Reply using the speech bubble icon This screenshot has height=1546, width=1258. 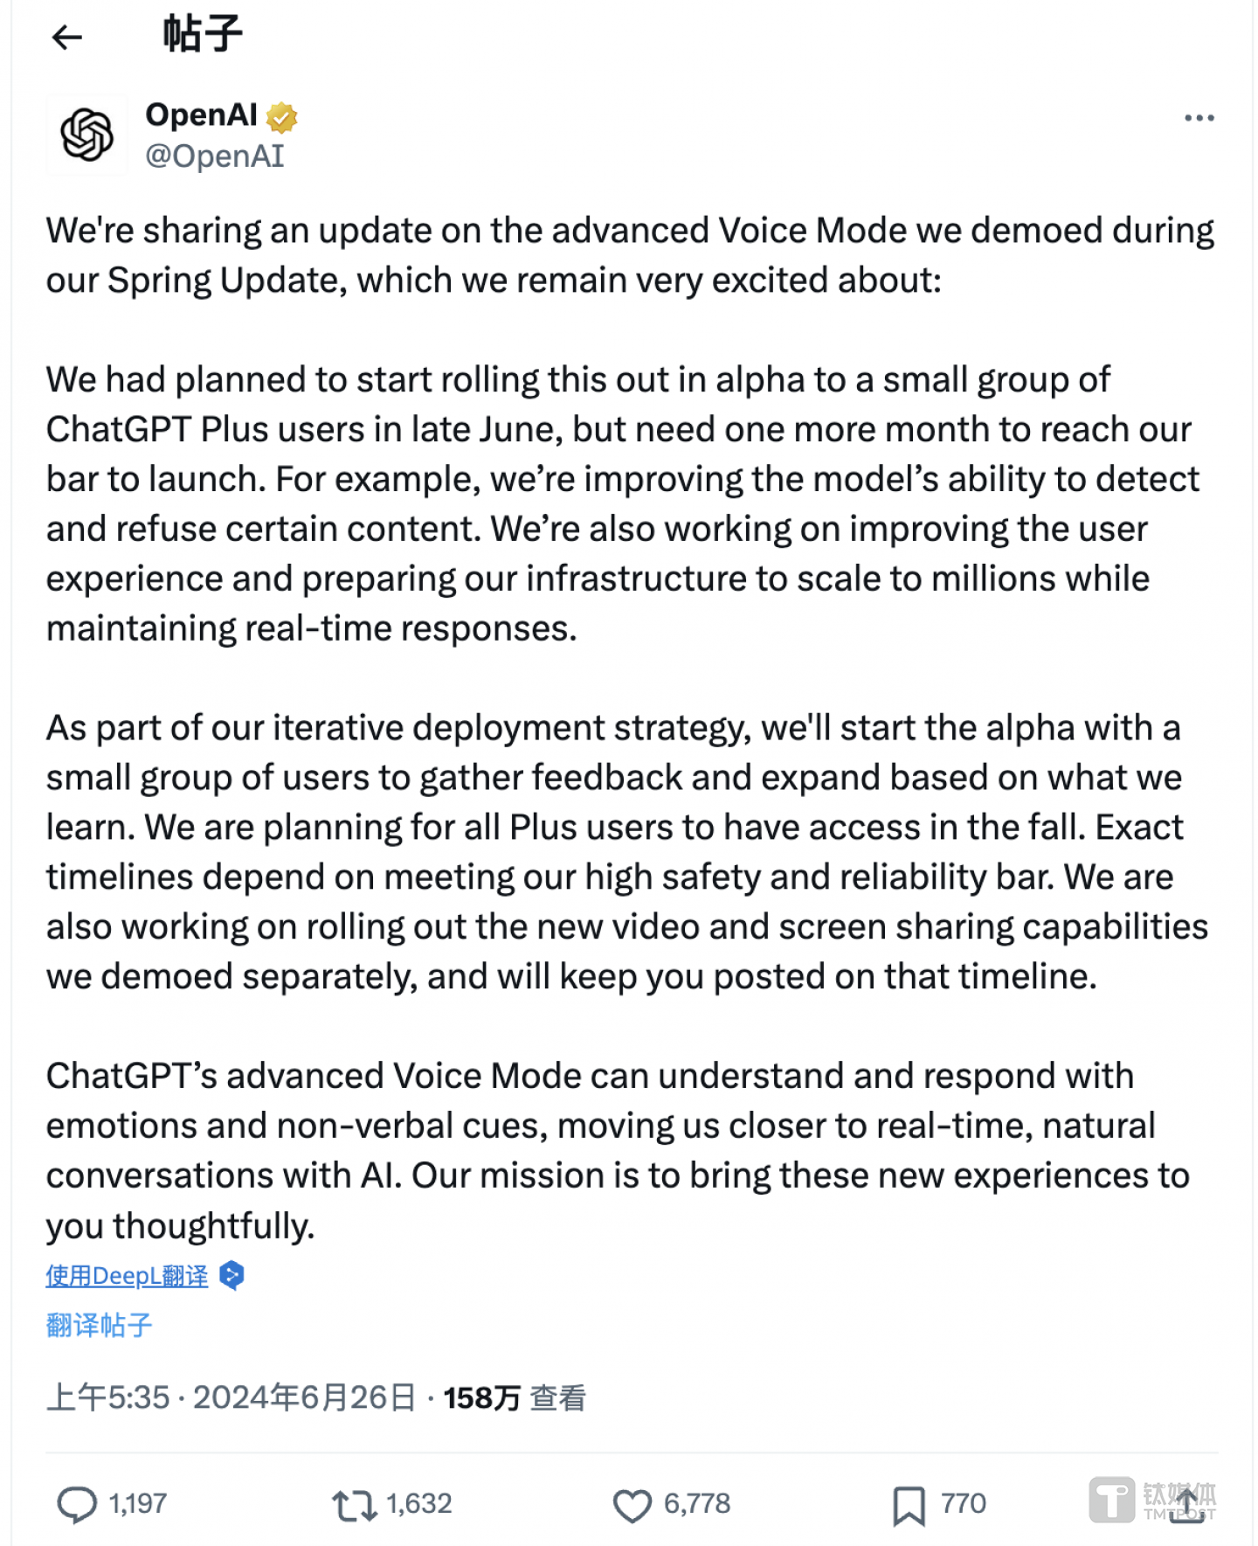(76, 1504)
